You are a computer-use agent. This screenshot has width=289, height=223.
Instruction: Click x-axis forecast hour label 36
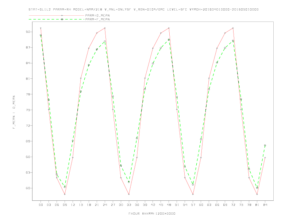137,205
